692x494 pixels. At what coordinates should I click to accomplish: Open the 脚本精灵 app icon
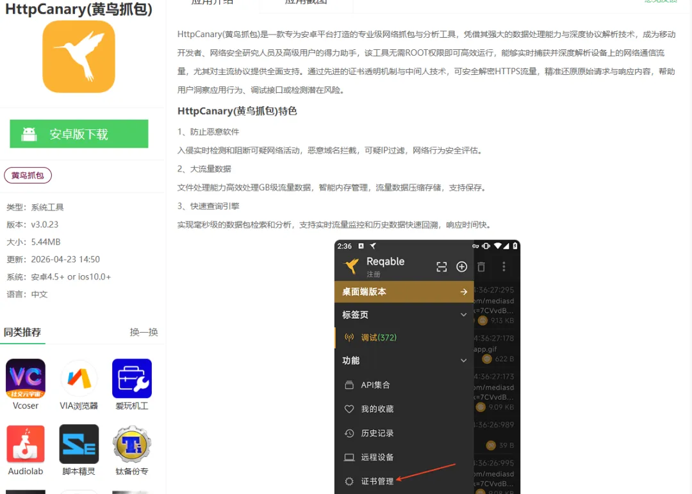pos(79,444)
